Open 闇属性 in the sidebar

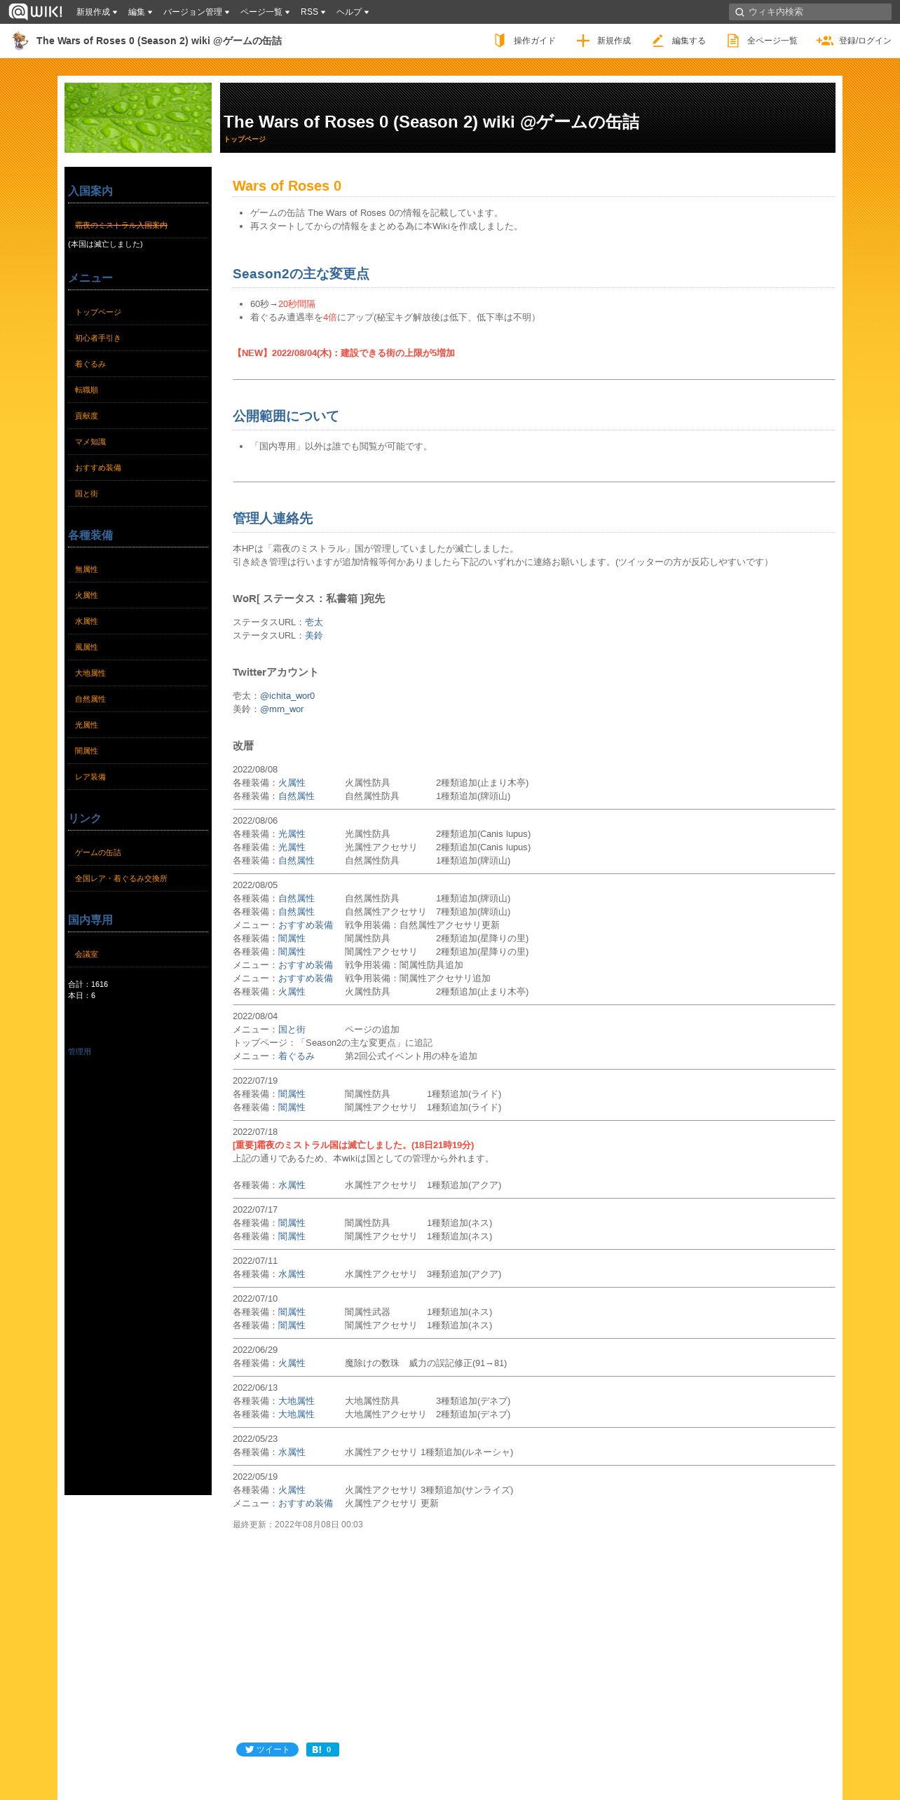[x=86, y=751]
